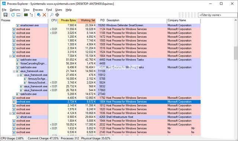Open the Options menu

(15, 10)
